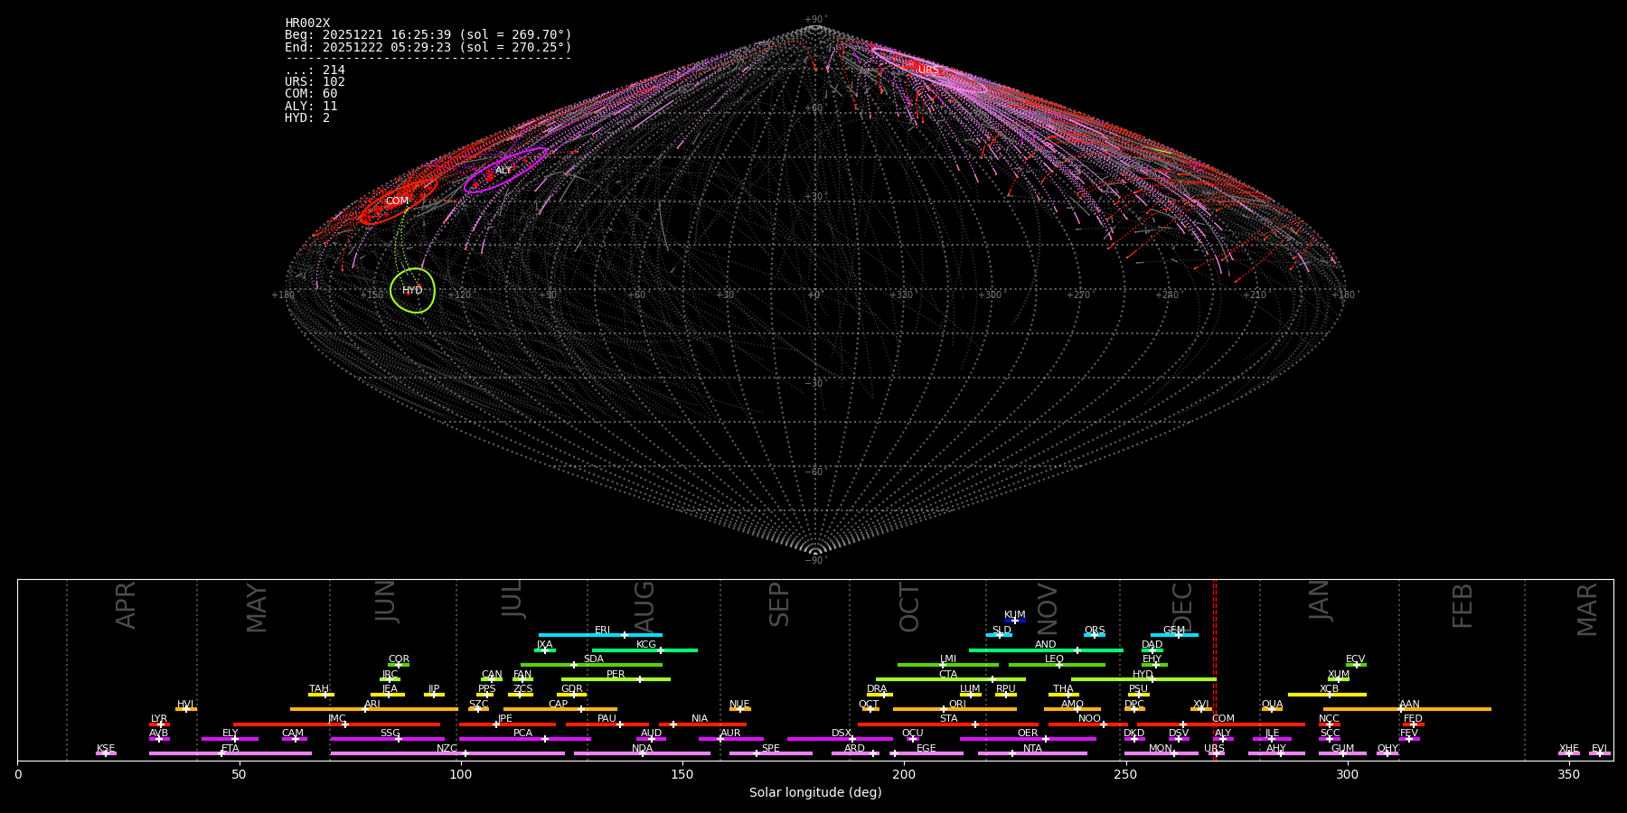Click the URS shower bar in timeline
1627x813 pixels.
(x=1216, y=753)
